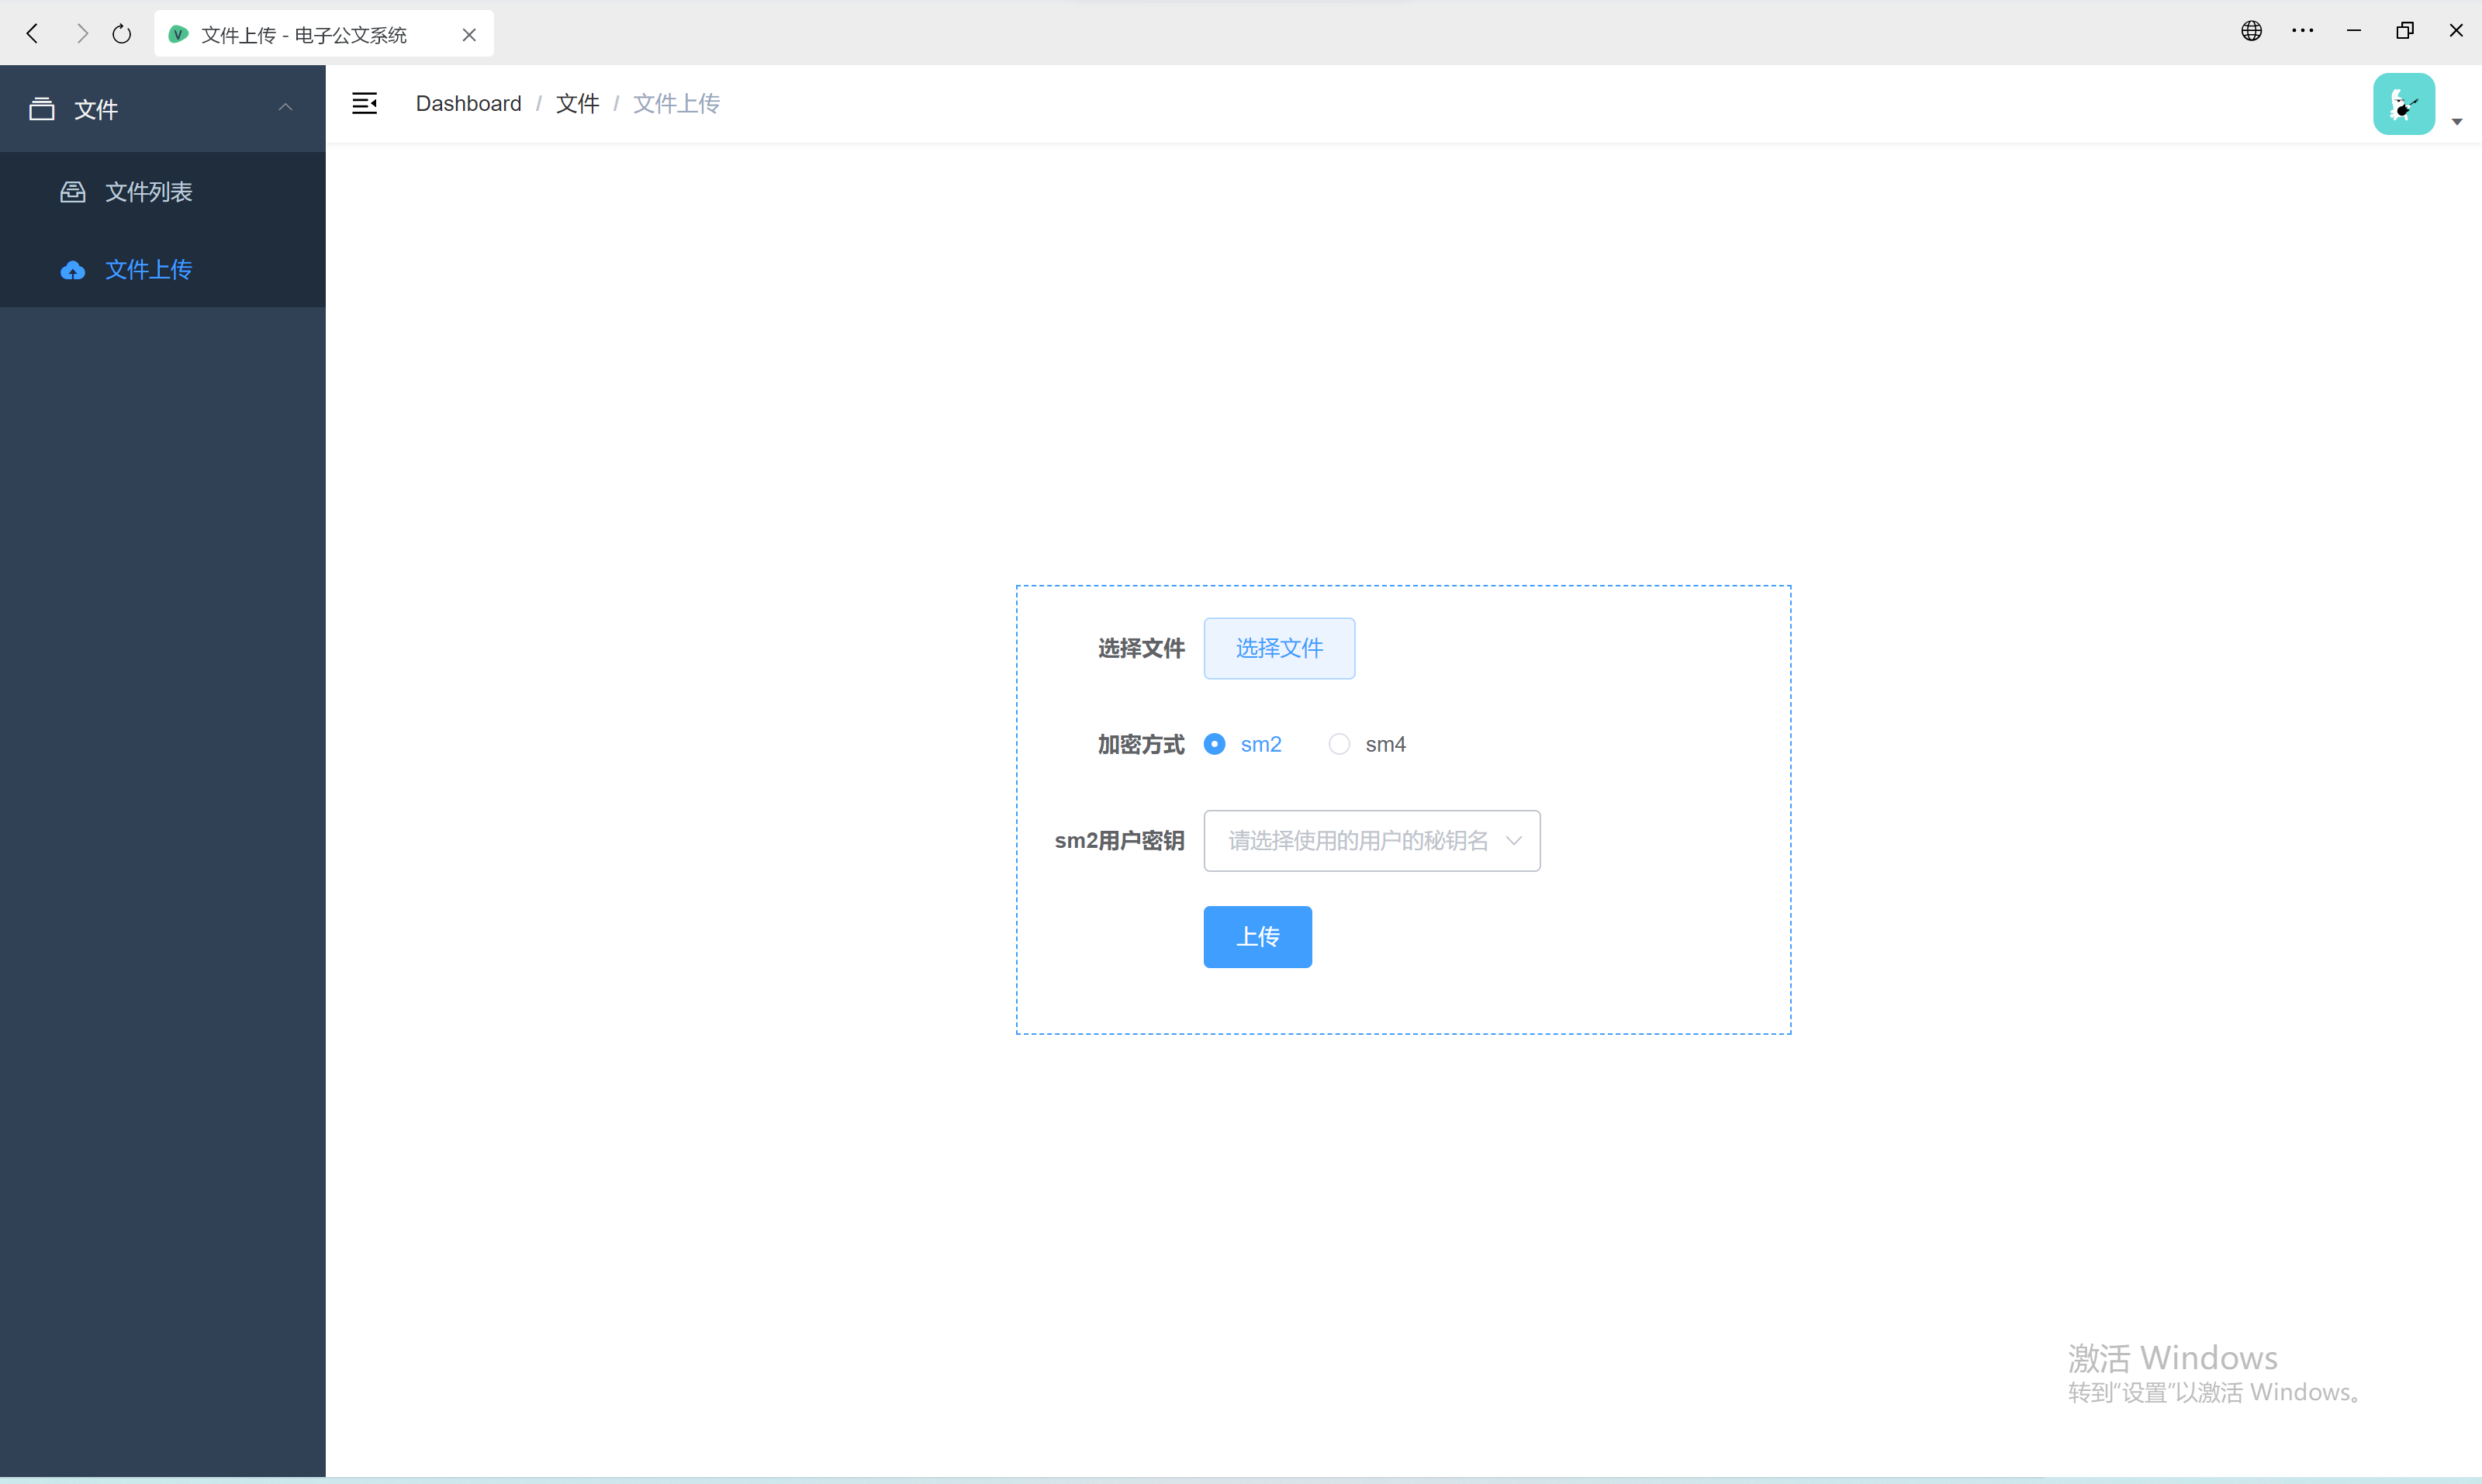Click the hamburger sidebar collapse icon
The width and height of the screenshot is (2482, 1484).
coord(365,103)
